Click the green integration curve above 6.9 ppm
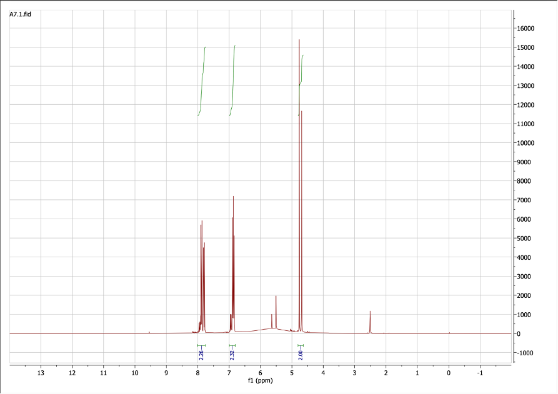Viewport: 558px width, 394px height. (x=232, y=81)
